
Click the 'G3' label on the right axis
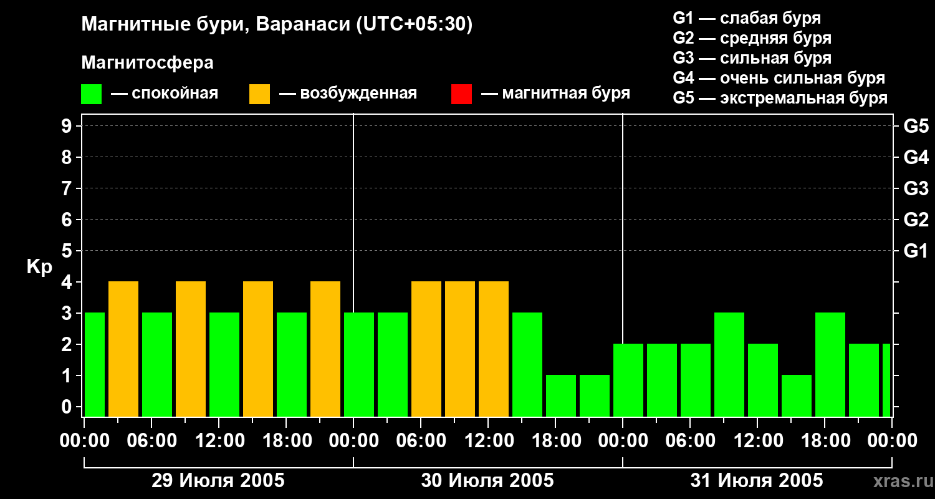916,188
